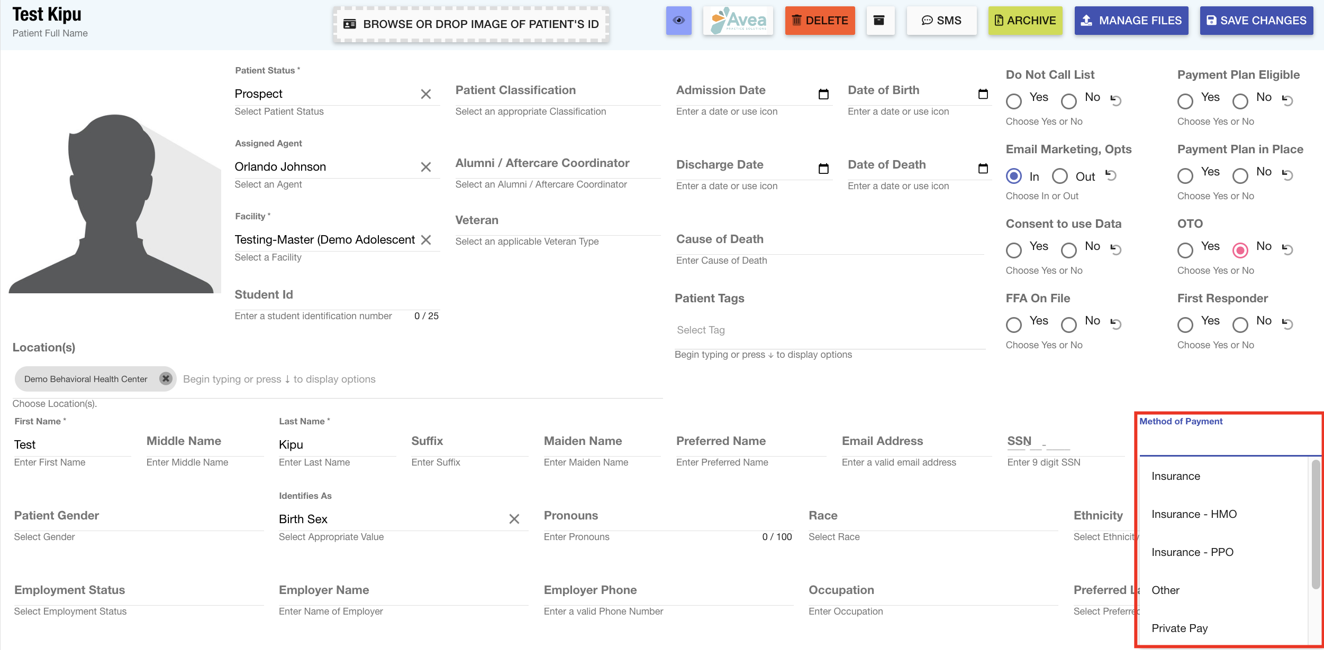The width and height of the screenshot is (1324, 650).
Task: Clear the Assigned Agent Orlando Johnson selection
Action: pos(425,167)
